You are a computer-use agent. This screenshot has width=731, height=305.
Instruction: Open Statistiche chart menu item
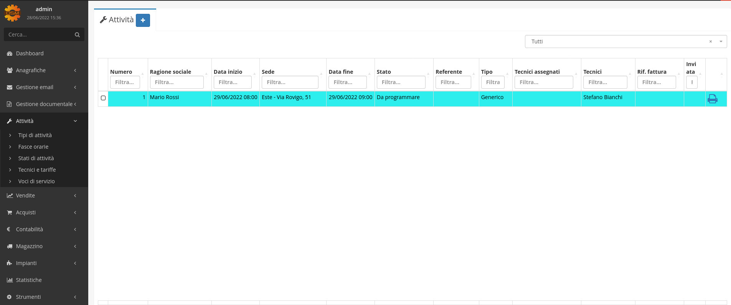(29, 280)
